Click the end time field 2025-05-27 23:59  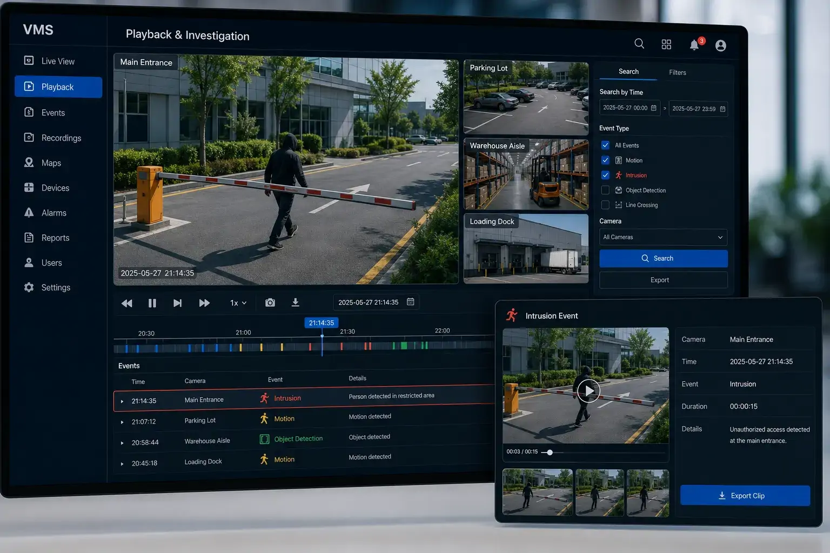698,109
